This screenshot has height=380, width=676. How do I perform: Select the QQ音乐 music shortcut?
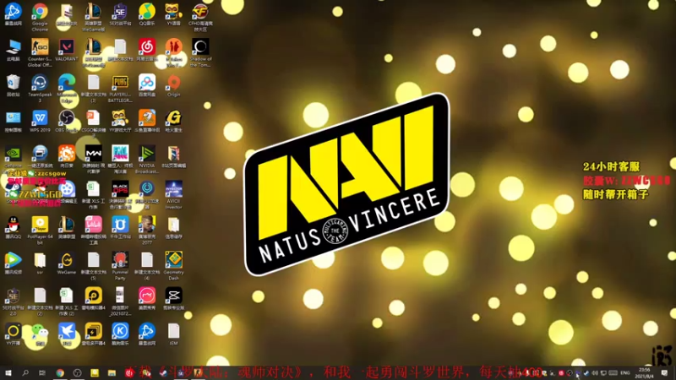click(x=146, y=14)
